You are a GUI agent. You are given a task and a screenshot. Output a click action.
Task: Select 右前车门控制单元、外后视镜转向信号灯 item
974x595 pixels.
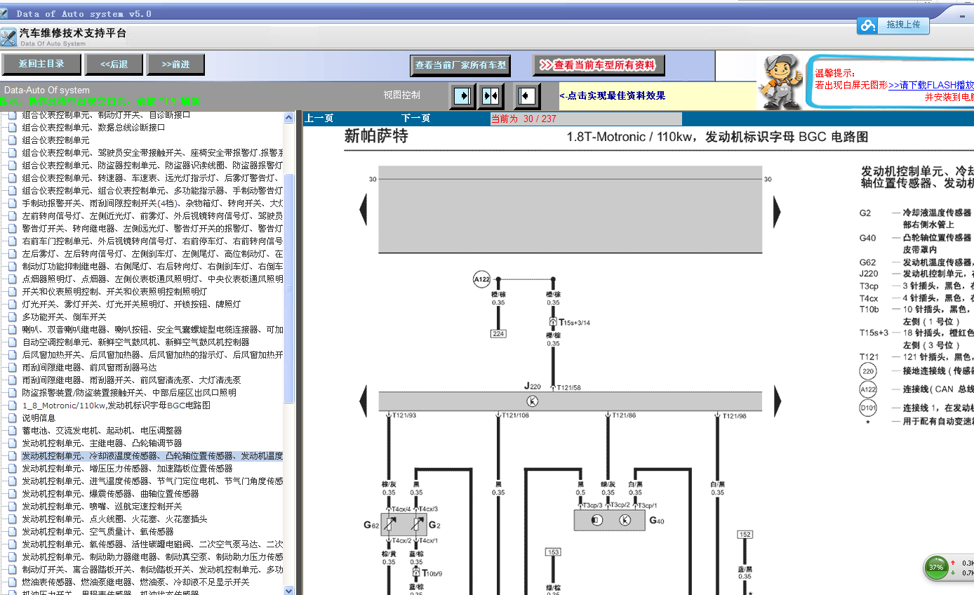(152, 241)
